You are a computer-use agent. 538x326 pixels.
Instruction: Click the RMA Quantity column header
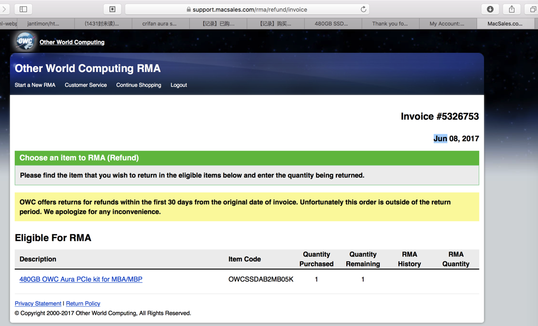click(456, 259)
